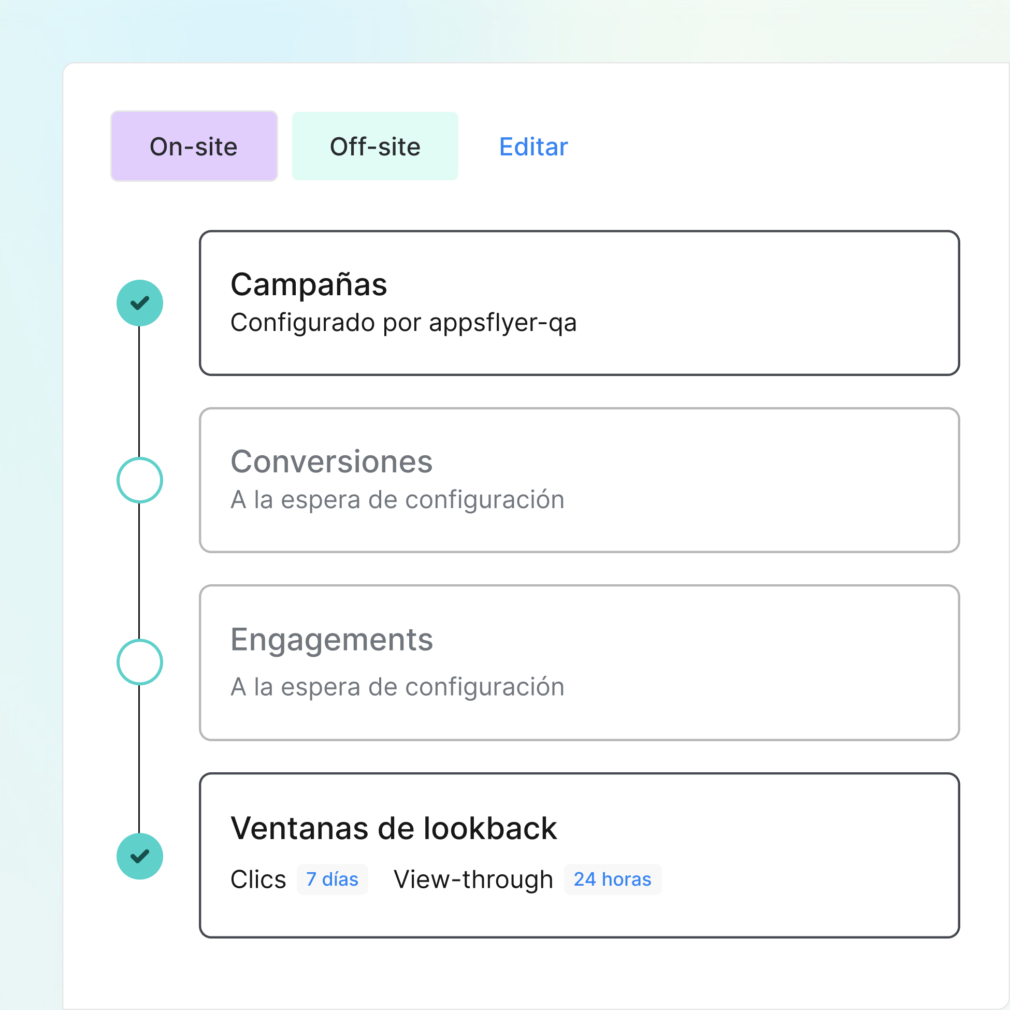Click the empty step circle beside Engagements

pyautogui.click(x=139, y=662)
